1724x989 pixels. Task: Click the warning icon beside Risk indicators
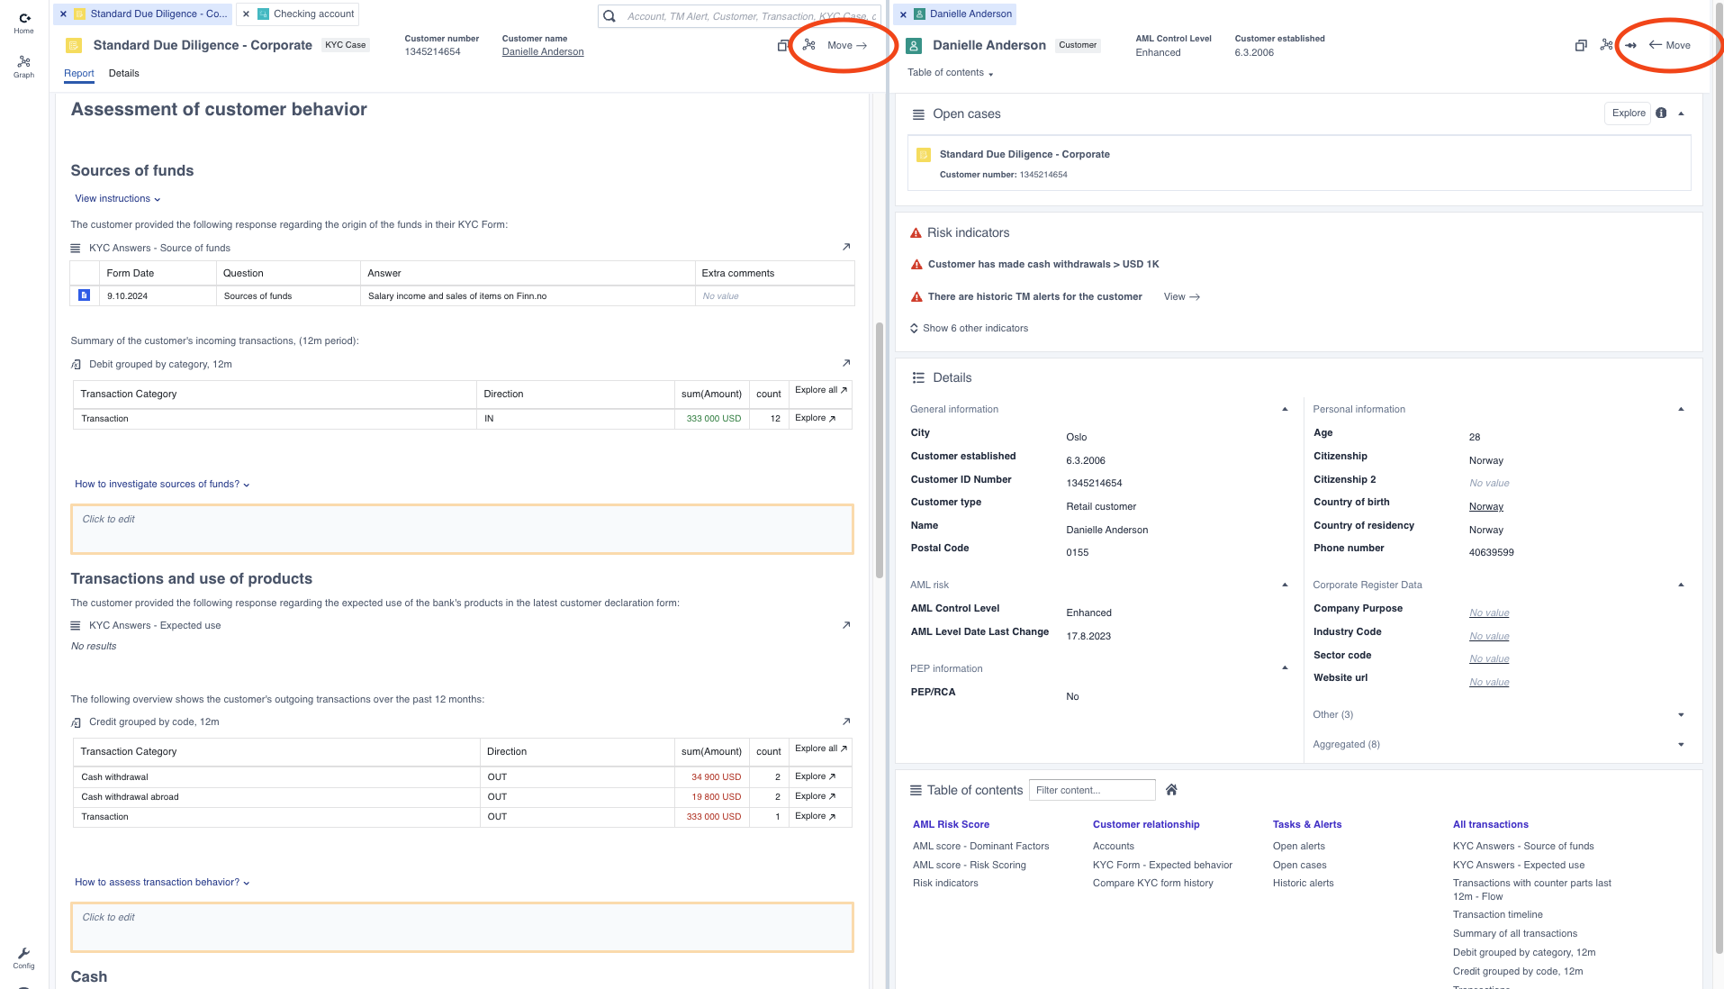(x=916, y=233)
